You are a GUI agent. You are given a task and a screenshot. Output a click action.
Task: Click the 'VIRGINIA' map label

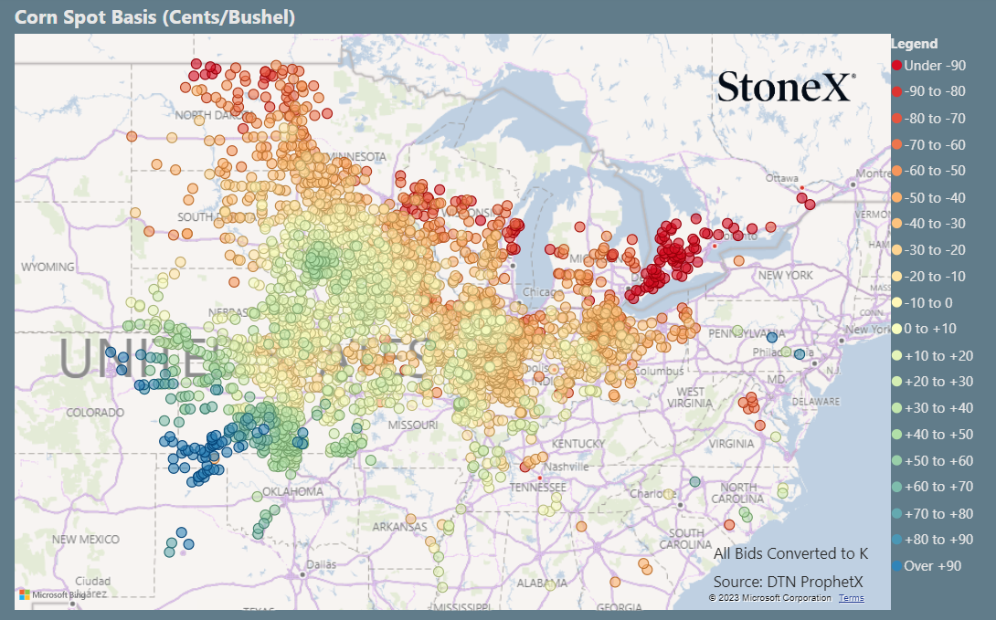pyautogui.click(x=731, y=444)
